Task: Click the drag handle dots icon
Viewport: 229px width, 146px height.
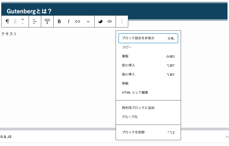Action: [15, 21]
